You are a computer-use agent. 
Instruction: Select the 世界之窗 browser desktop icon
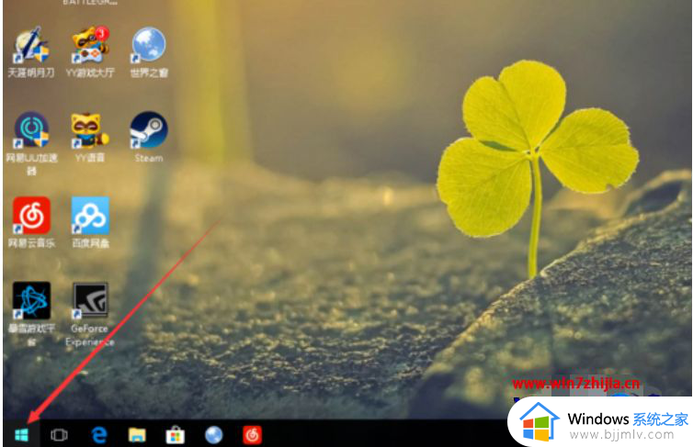[x=149, y=51]
